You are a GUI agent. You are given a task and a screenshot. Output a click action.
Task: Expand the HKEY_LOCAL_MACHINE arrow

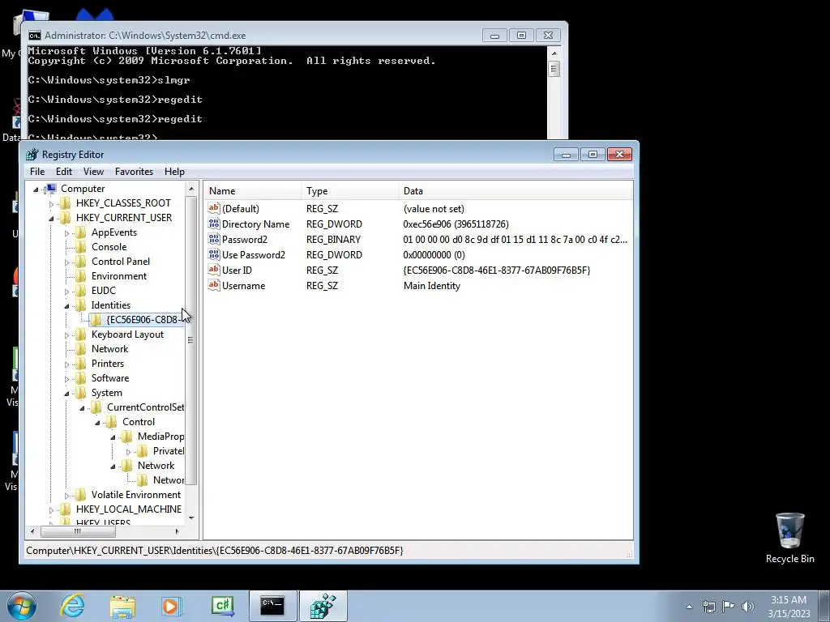pyautogui.click(x=51, y=510)
